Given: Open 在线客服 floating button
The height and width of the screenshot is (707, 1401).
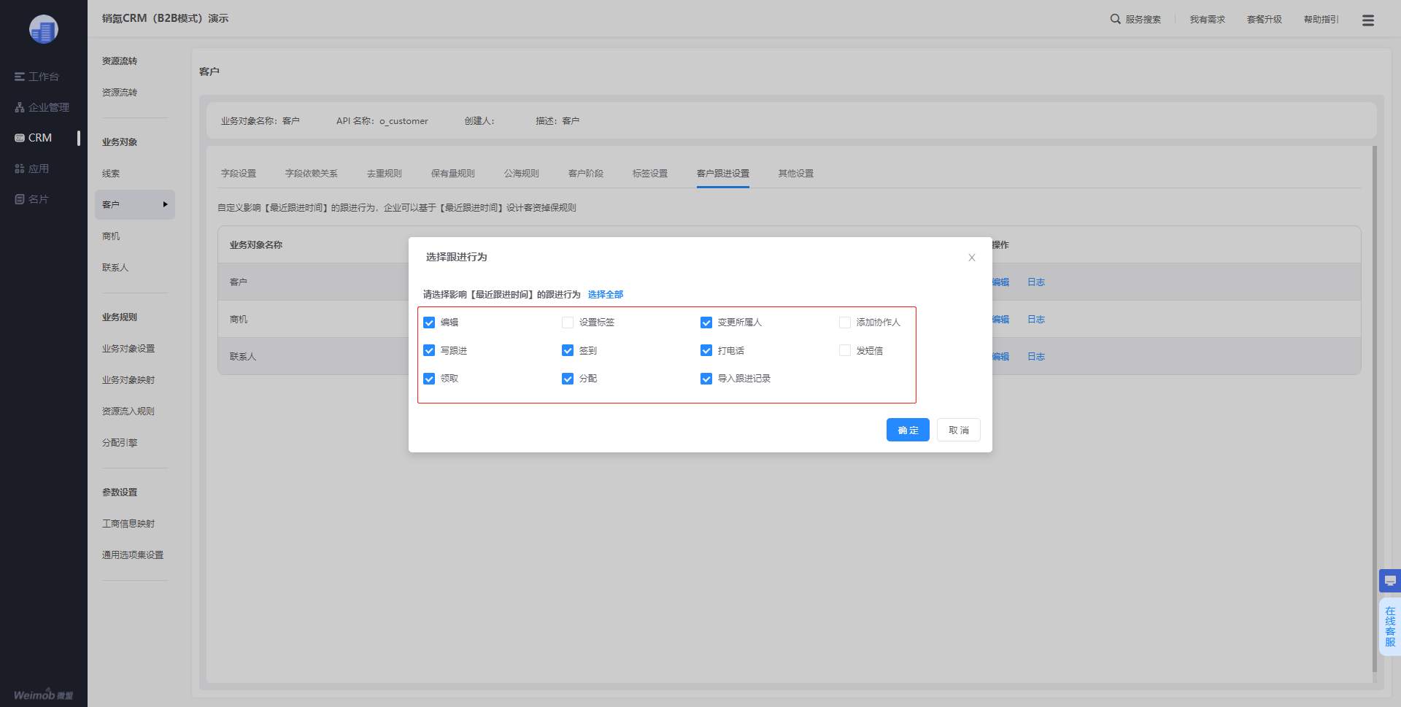Looking at the screenshot, I should pyautogui.click(x=1390, y=627).
